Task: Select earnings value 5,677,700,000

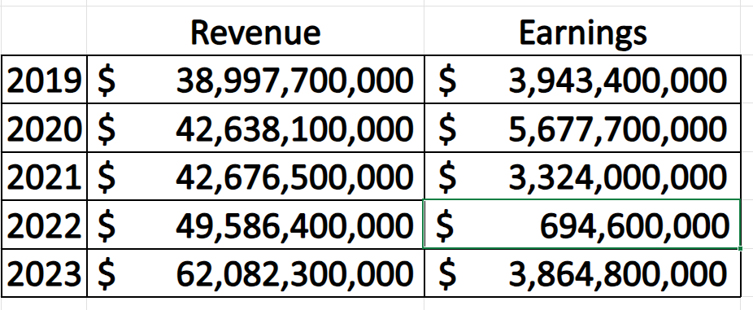Action: pos(582,128)
